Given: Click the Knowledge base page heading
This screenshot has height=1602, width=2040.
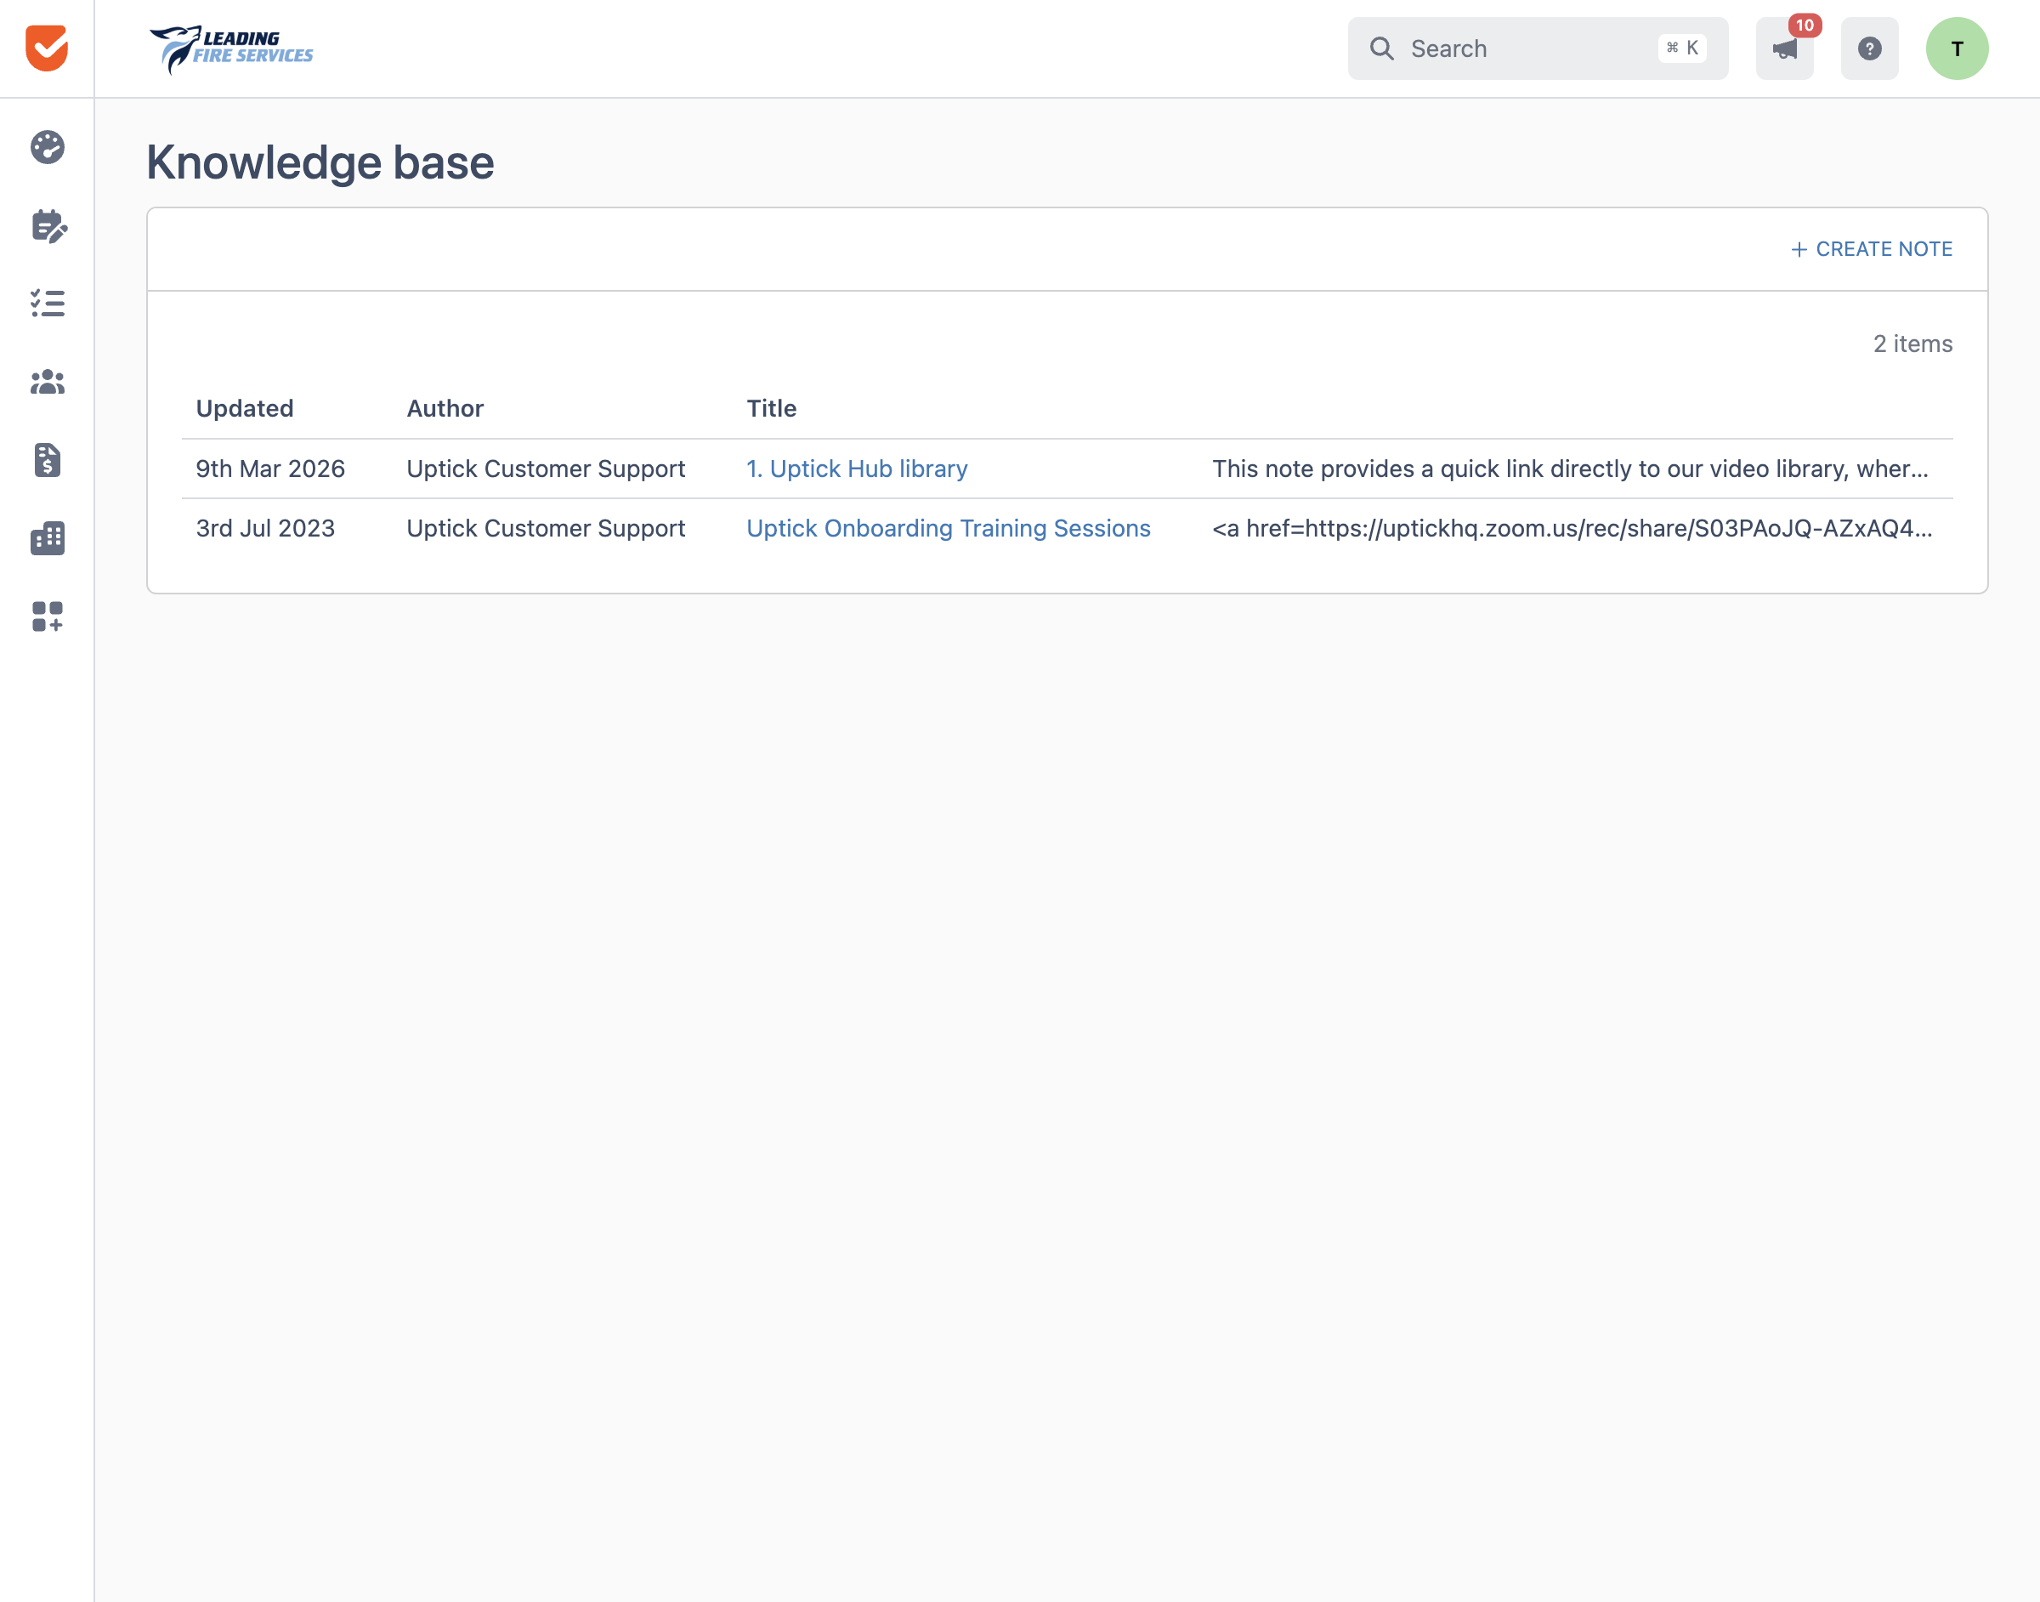Looking at the screenshot, I should [320, 162].
